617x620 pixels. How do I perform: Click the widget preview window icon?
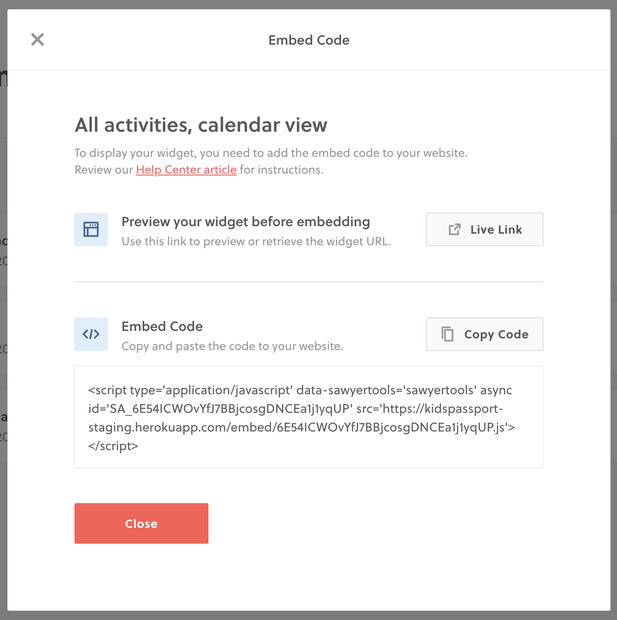tap(91, 229)
